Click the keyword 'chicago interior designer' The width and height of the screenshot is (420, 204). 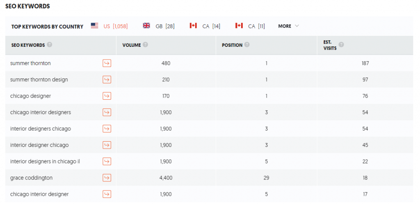(x=39, y=194)
